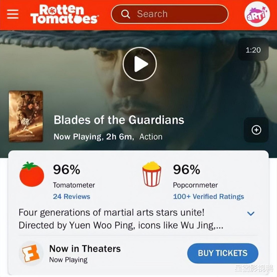Click the popcorn bucket Popcornmeter icon
277x277 pixels.
[152, 174]
